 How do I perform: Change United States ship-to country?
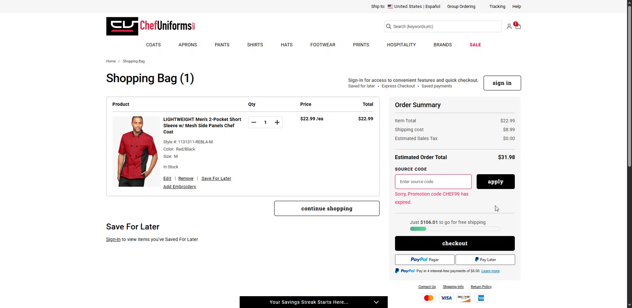point(408,7)
